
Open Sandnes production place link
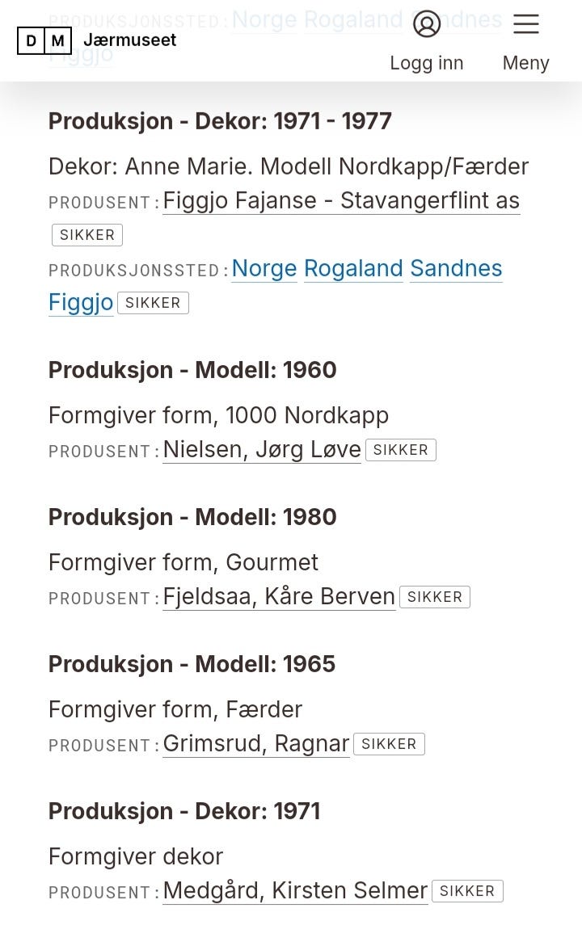click(456, 268)
